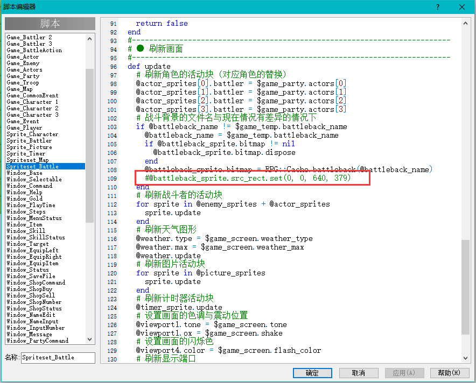Close the script editor window
Viewport: 476px width, 383px height.
click(462, 7)
